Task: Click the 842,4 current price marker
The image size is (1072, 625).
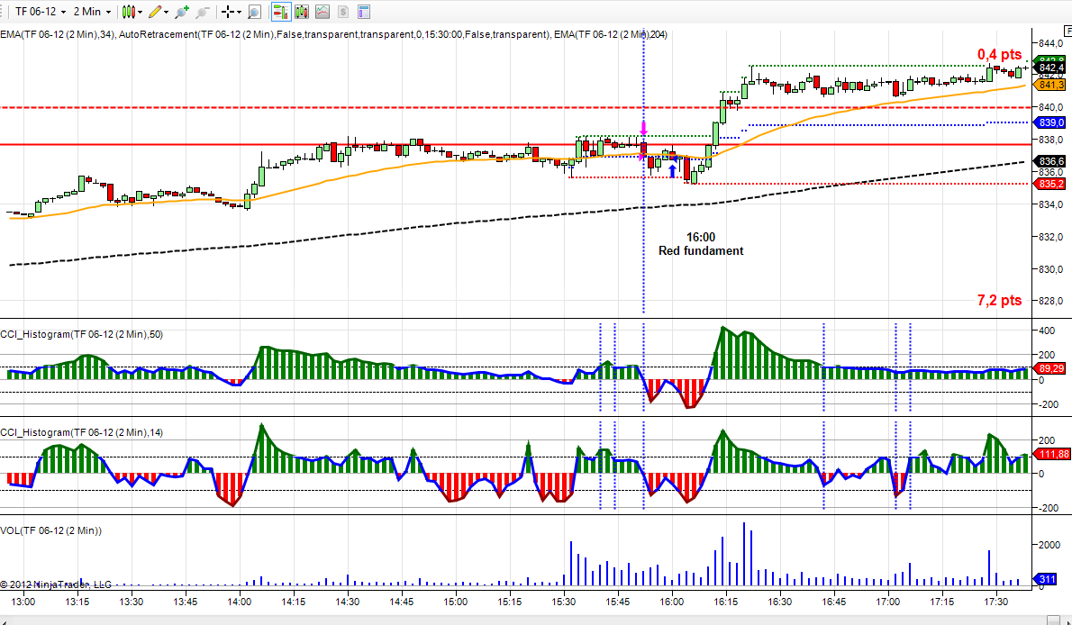Action: 1050,68
